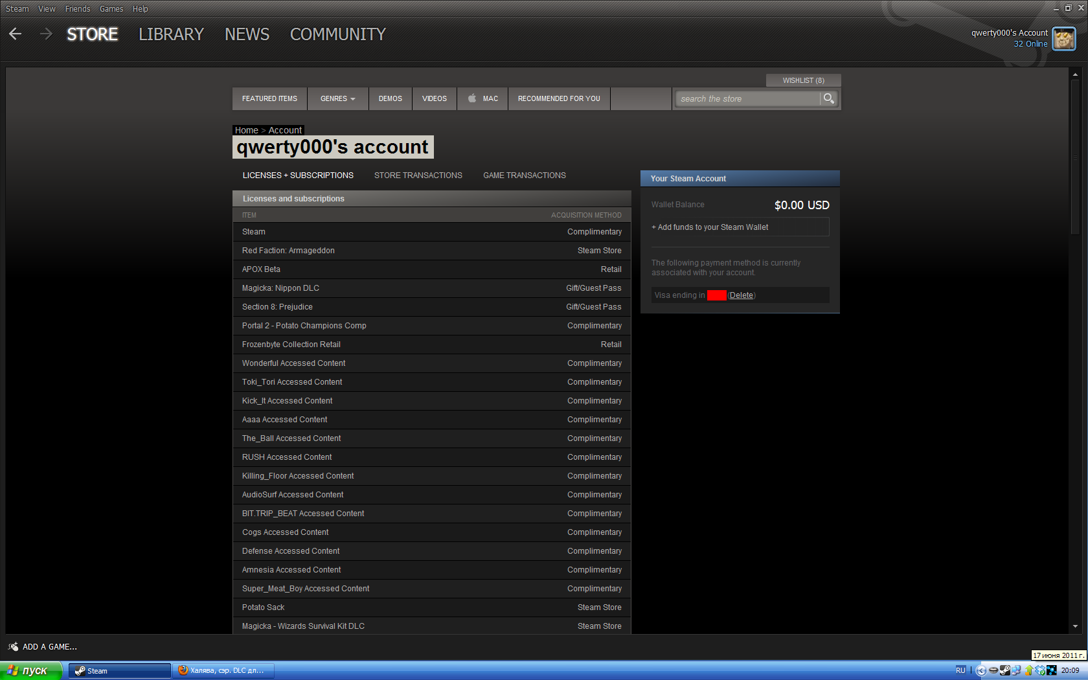The image size is (1088, 680).
Task: Switch to the Store section
Action: [x=93, y=34]
